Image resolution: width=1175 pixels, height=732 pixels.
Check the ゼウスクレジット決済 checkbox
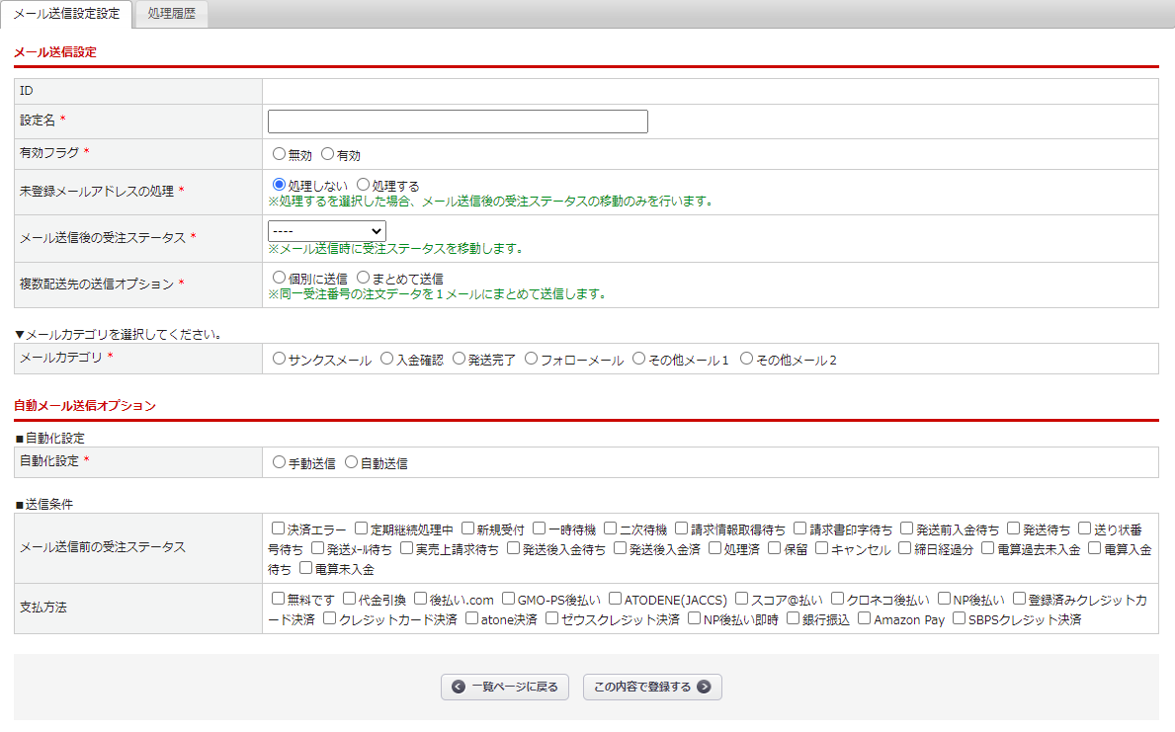click(552, 618)
